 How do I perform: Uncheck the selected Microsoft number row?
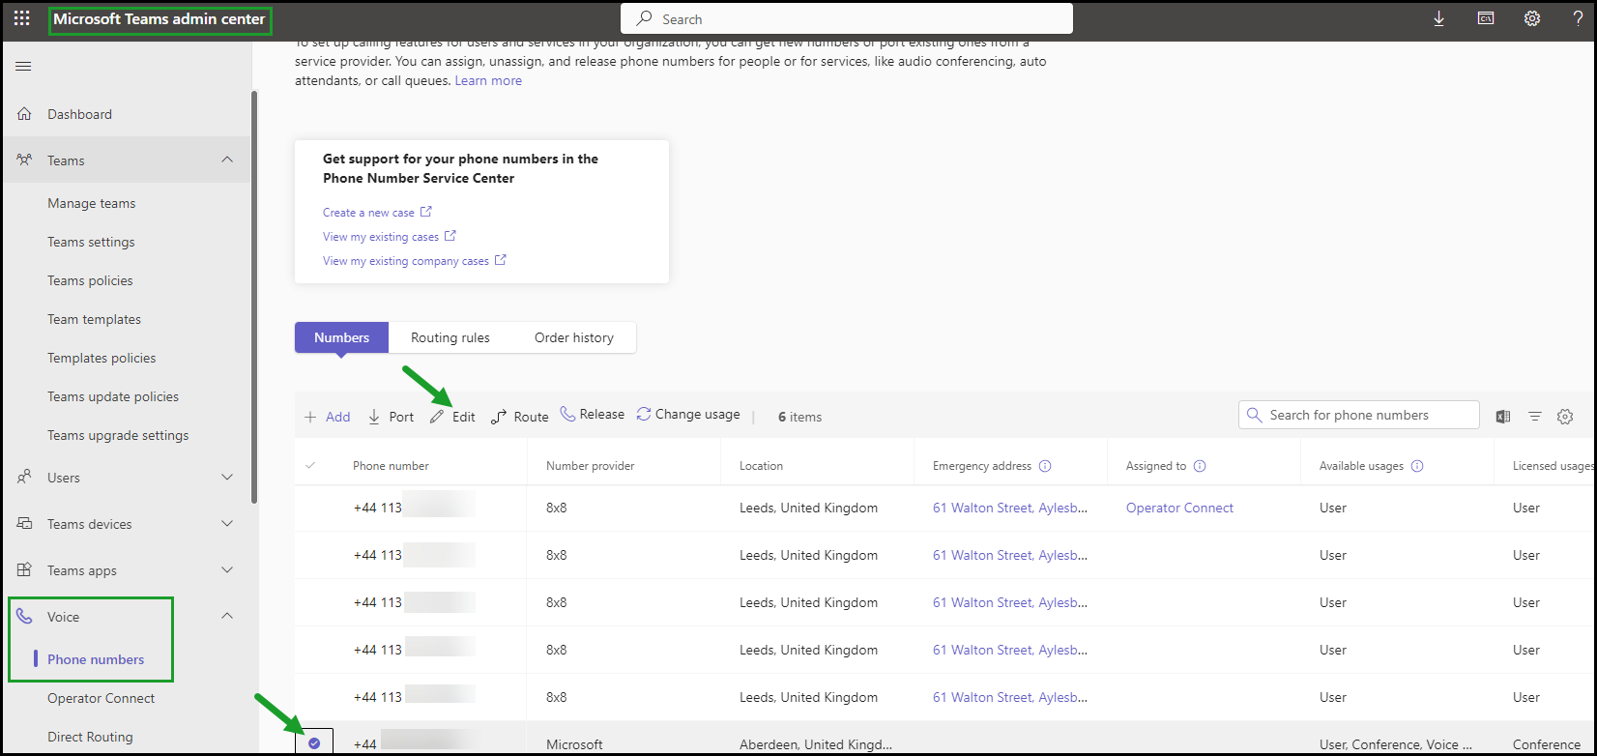coord(314,743)
